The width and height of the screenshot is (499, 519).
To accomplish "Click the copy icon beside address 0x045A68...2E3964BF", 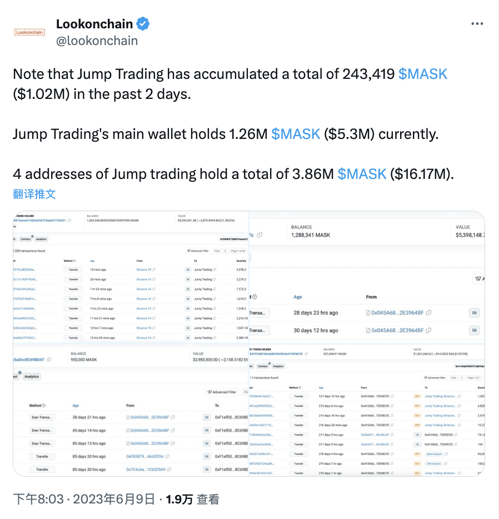I will coord(172,416).
